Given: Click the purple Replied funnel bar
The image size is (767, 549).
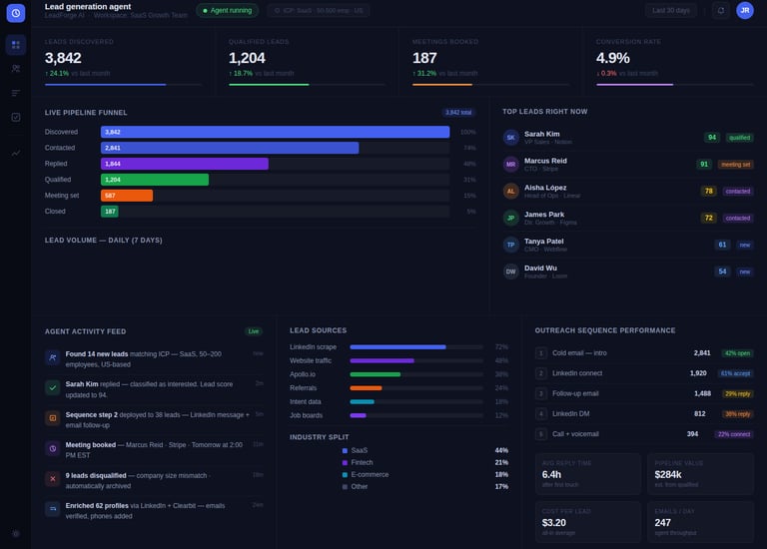Looking at the screenshot, I should (185, 164).
